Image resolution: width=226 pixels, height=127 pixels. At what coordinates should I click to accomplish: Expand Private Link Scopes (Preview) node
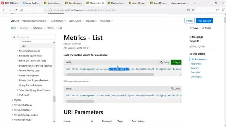point(18,80)
